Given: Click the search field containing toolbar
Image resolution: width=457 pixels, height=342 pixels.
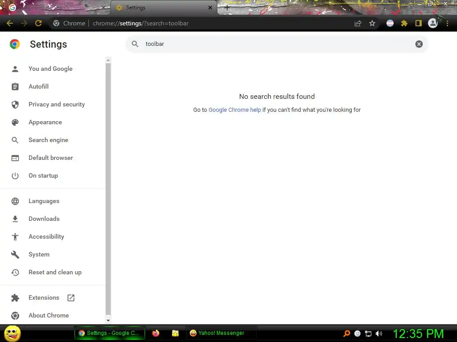Looking at the screenshot, I should pyautogui.click(x=277, y=44).
